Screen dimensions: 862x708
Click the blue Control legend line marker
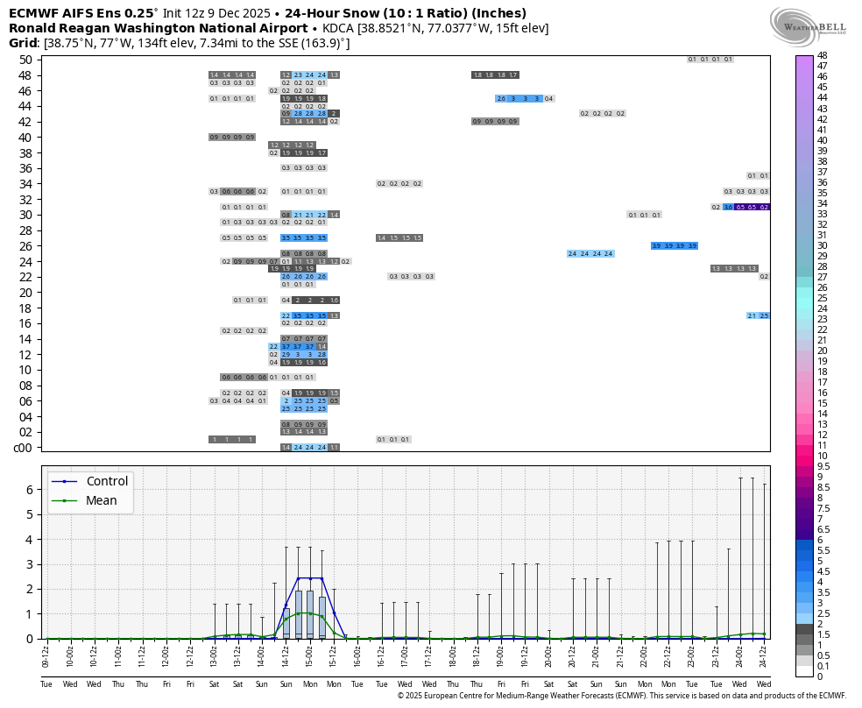click(x=66, y=481)
